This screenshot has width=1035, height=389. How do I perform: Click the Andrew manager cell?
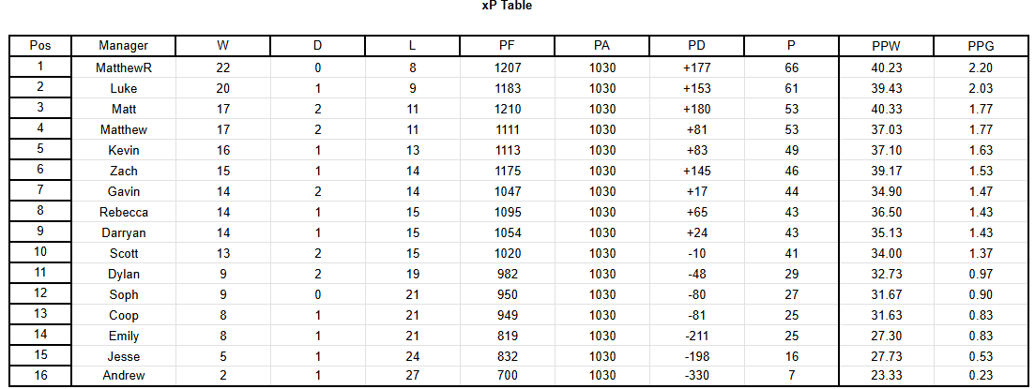[x=123, y=376]
